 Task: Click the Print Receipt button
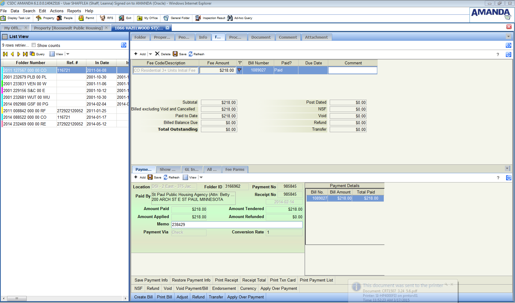[226, 280]
